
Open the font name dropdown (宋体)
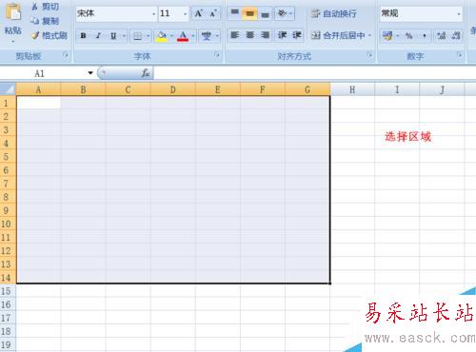[x=153, y=14]
